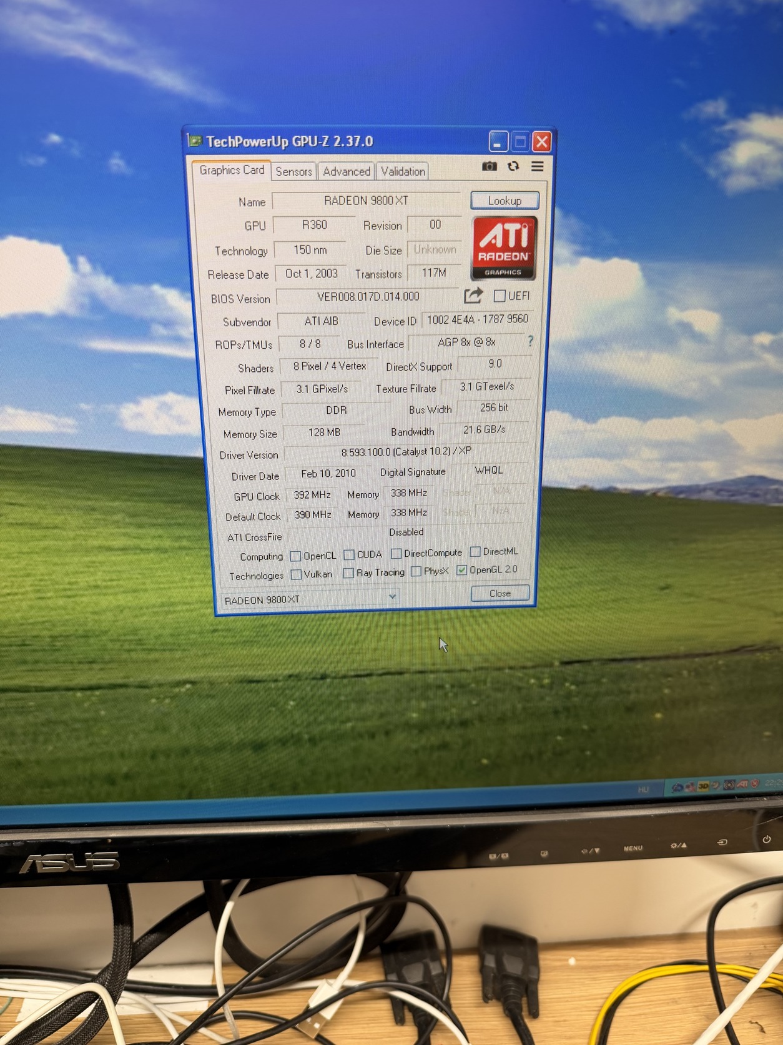Toggle the PhysX checkbox
This screenshot has width=783, height=1045.
[x=416, y=572]
